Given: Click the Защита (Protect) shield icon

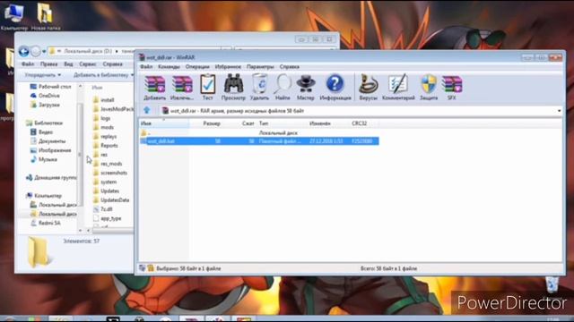Looking at the screenshot, I should [429, 87].
